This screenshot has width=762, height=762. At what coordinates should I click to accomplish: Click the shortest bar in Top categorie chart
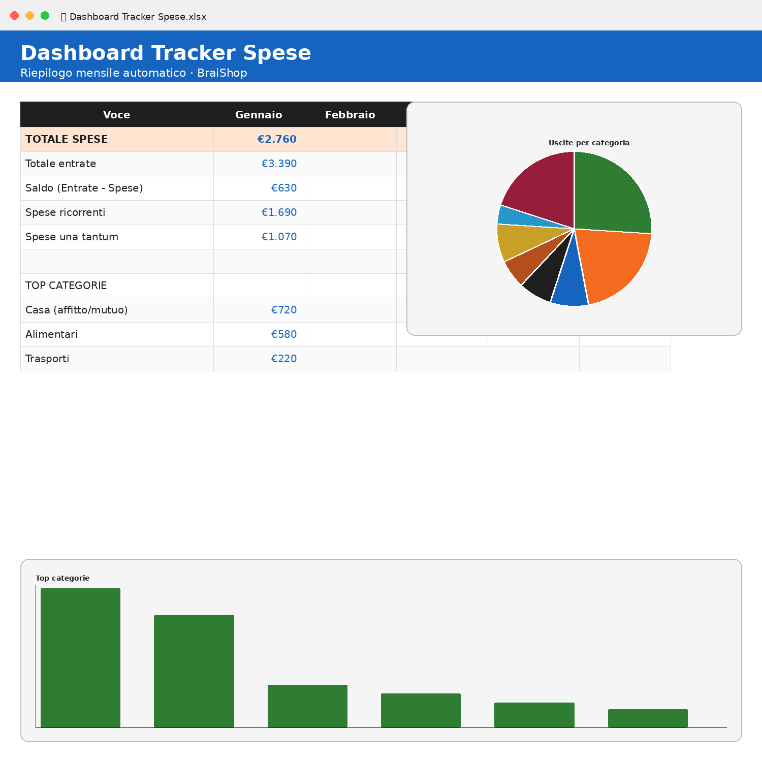click(x=648, y=718)
